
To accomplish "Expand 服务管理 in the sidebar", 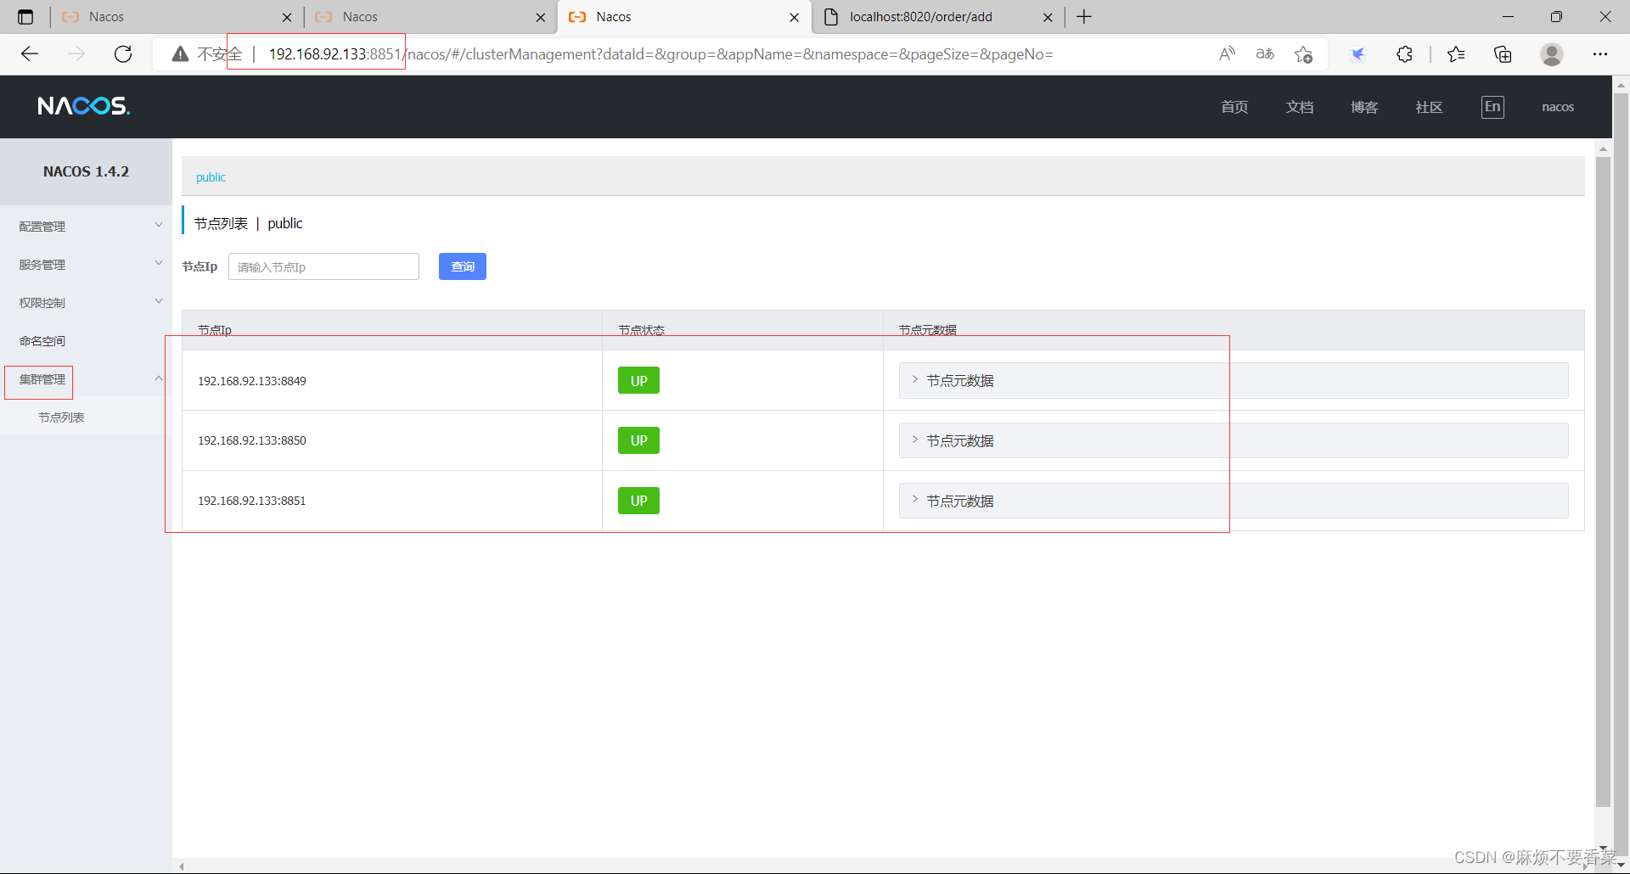I will 86,265.
